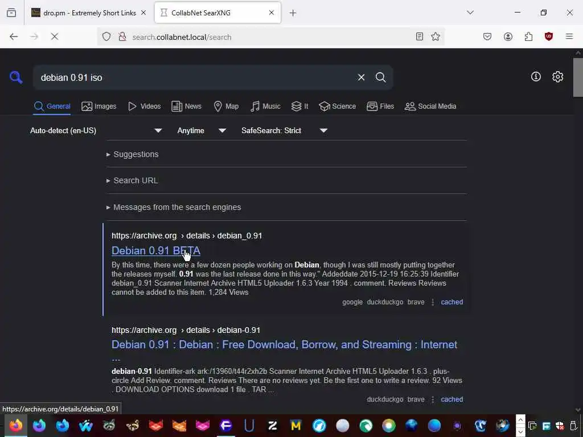Open cached link for Debian 0.91 BETA
Screen dimensions: 583x437
point(451,302)
